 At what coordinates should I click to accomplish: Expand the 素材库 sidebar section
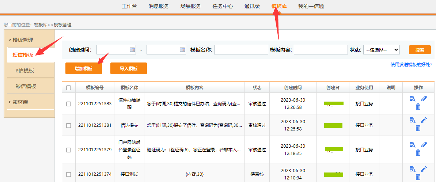tap(20, 102)
